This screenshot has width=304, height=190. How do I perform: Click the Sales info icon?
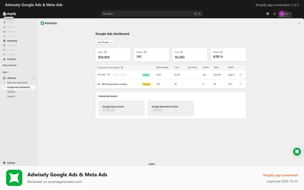click(x=106, y=52)
